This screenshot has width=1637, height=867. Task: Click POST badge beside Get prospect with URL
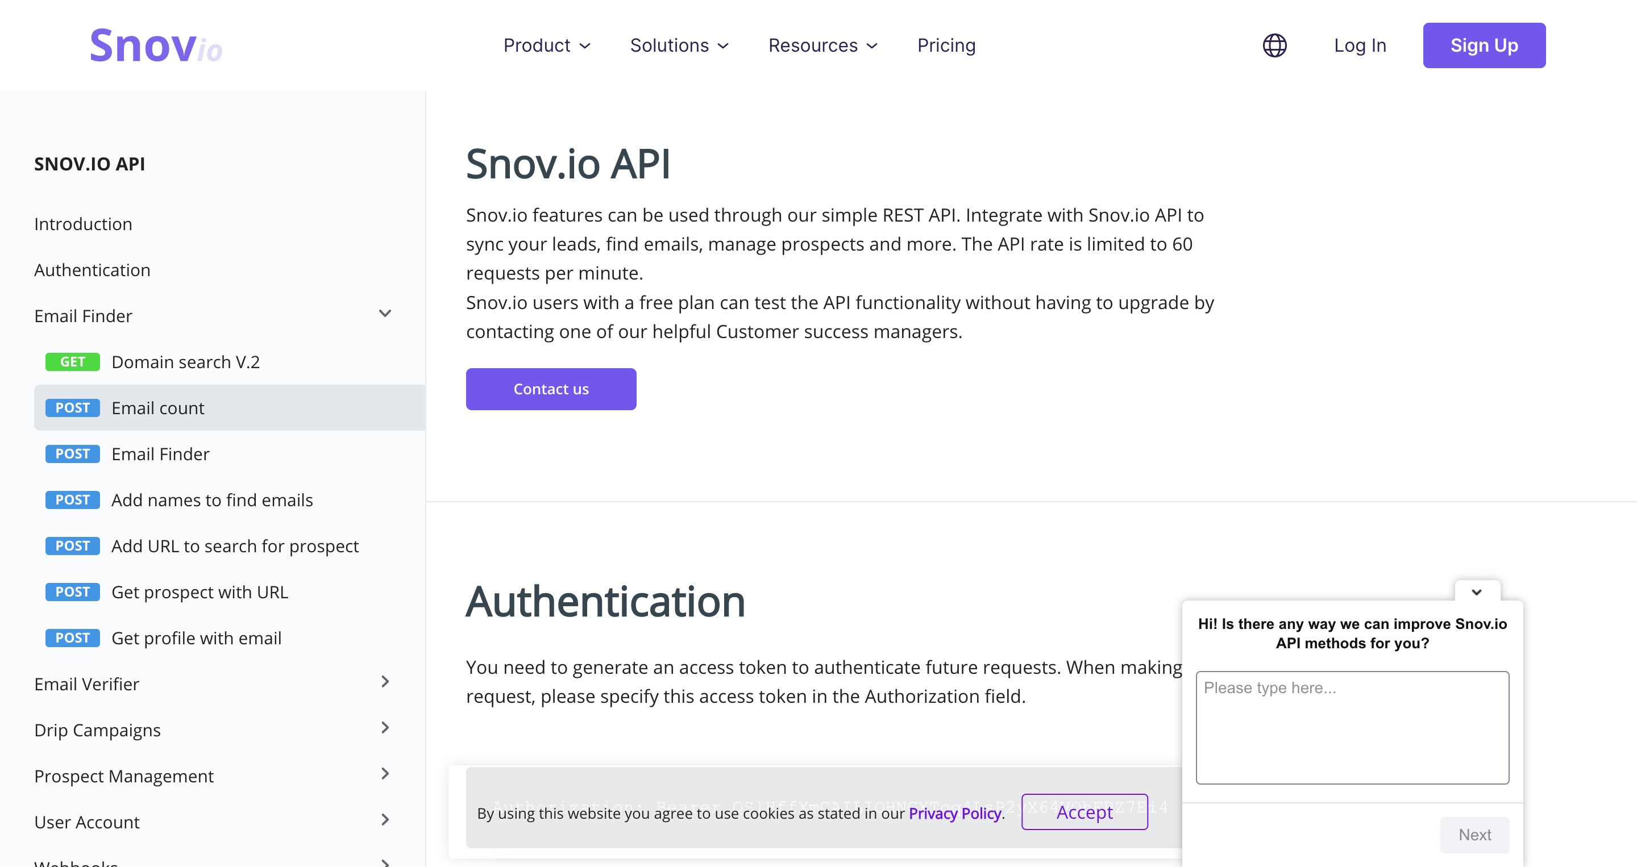tap(72, 592)
